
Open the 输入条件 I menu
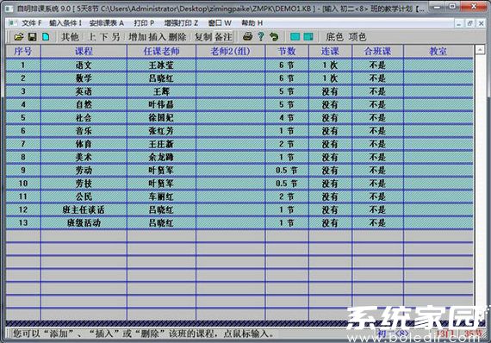pos(65,23)
